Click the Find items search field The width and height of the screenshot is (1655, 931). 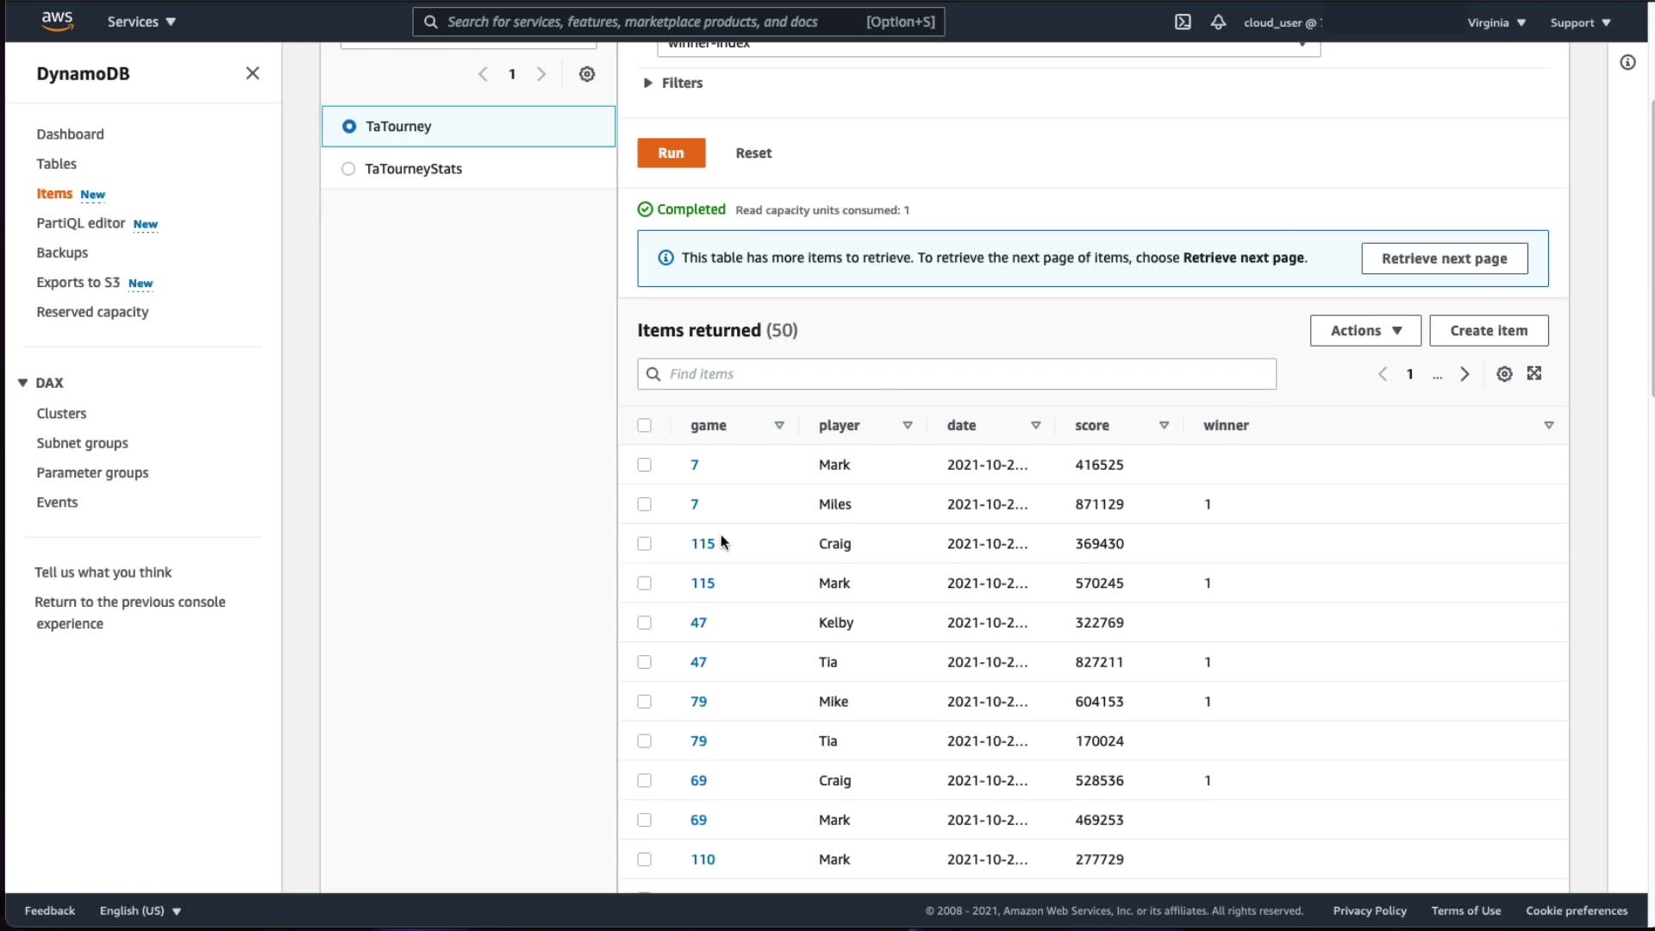pos(957,374)
